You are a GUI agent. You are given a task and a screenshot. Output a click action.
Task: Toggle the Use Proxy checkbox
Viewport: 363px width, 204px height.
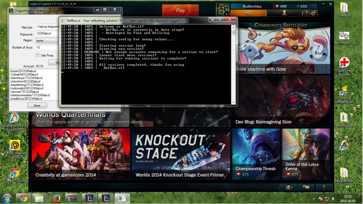pos(37,55)
